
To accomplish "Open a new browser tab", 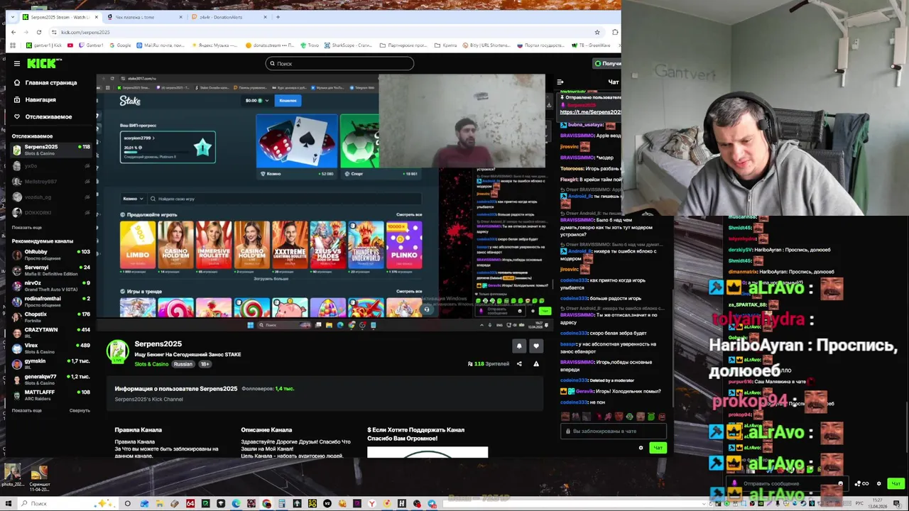I will tap(278, 17).
